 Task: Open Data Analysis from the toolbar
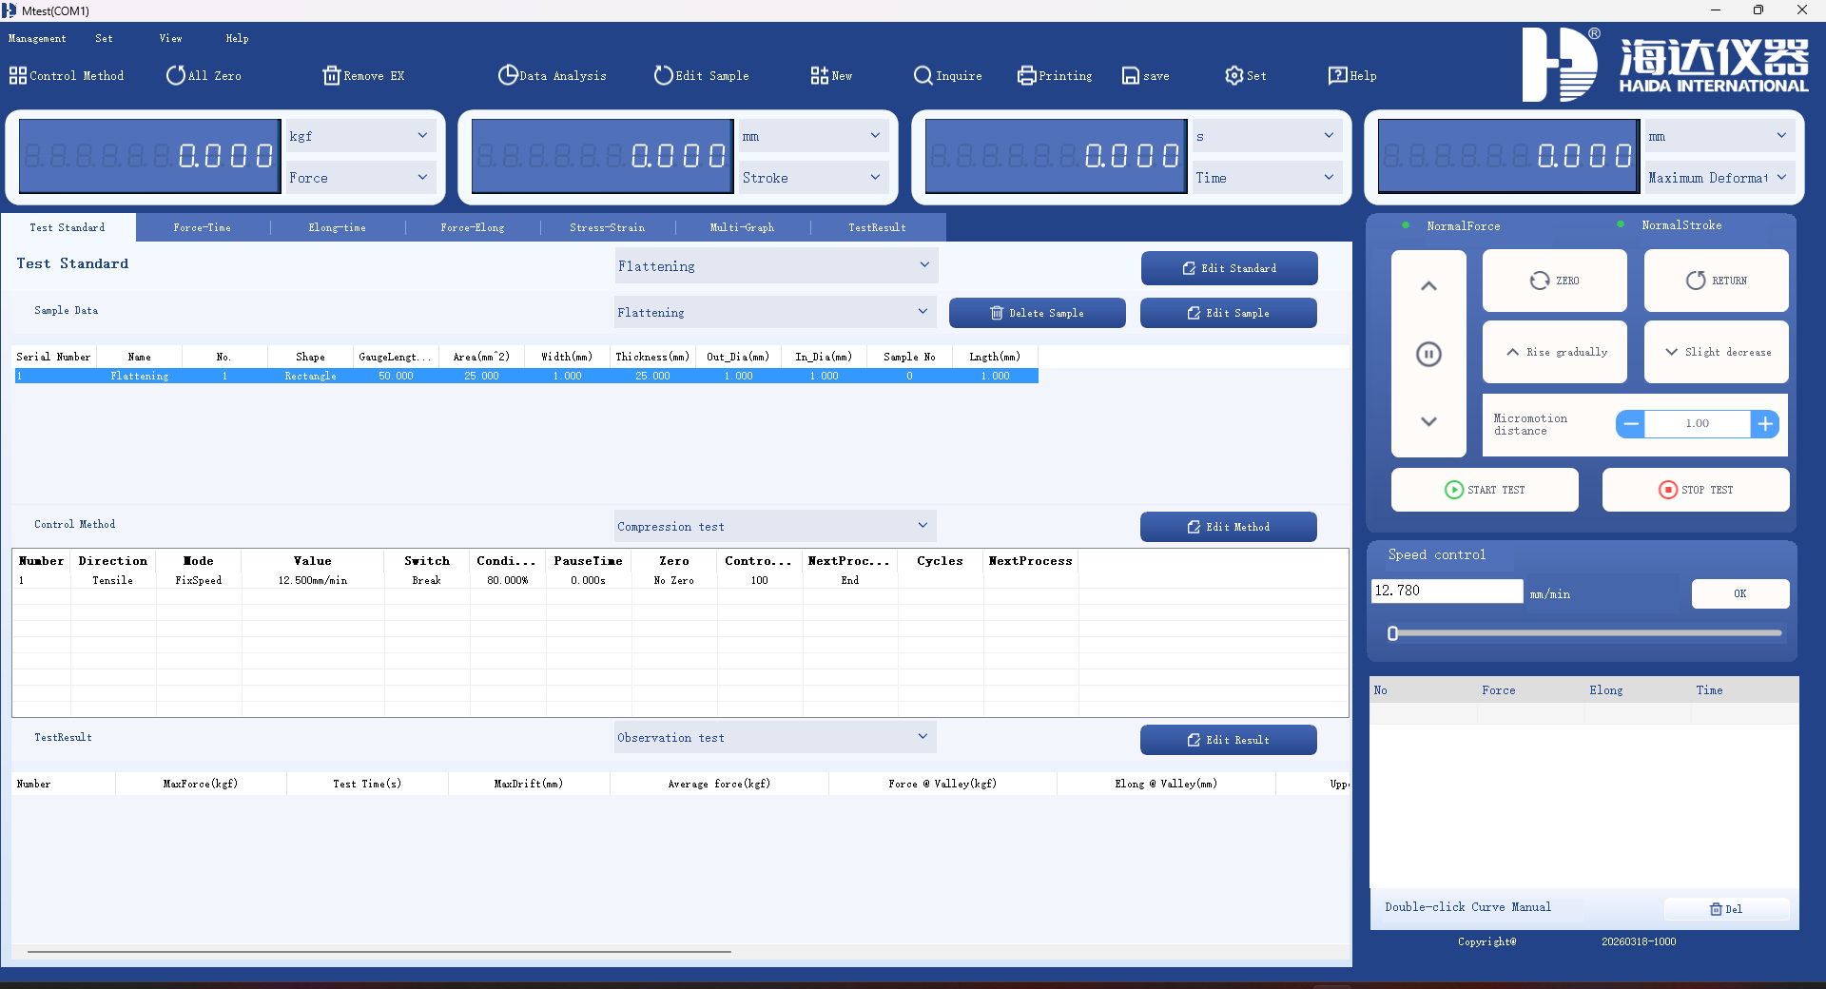tap(552, 76)
